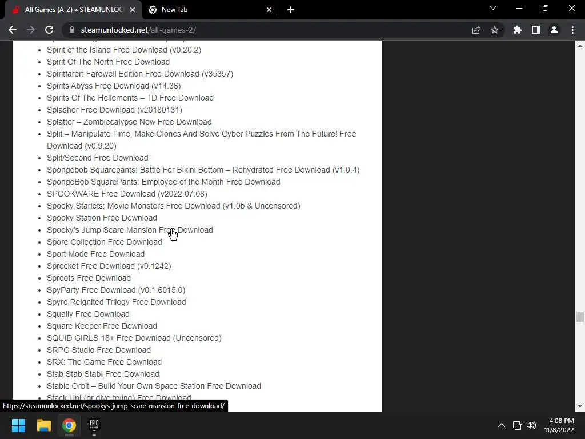Open SpyParty Free Download link
Viewport: 585px width, 439px height.
pyautogui.click(x=116, y=290)
